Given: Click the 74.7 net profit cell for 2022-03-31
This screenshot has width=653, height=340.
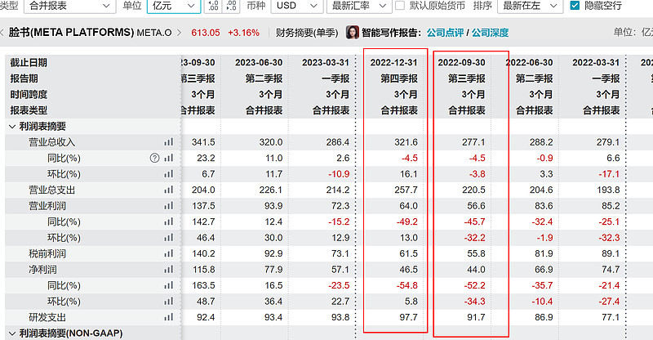Looking at the screenshot, I should point(611,270).
